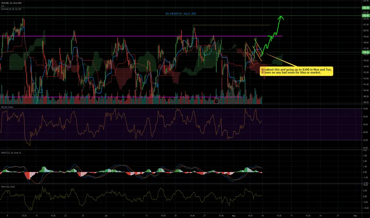Click the 202.50 price label on axis
The height and width of the screenshot is (218, 370).
click(x=366, y=16)
